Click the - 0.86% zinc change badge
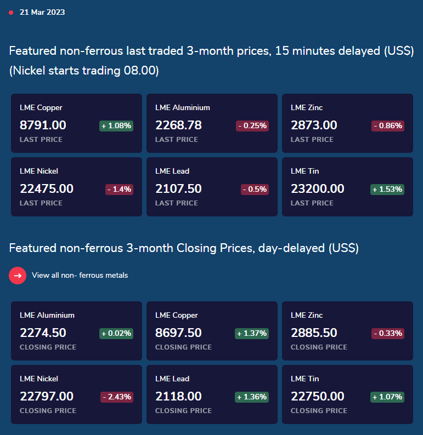Image resolution: width=423 pixels, height=435 pixels. click(388, 125)
